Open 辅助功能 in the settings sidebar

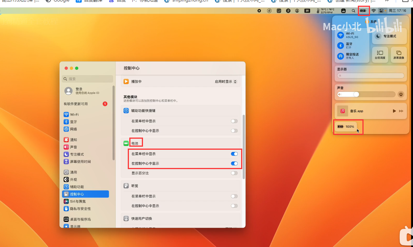pos(85,187)
